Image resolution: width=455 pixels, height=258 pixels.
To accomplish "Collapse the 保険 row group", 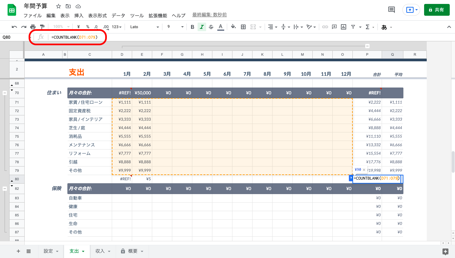I will (x=5, y=189).
